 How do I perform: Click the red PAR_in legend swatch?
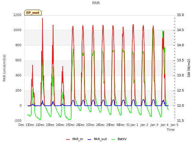(68, 140)
